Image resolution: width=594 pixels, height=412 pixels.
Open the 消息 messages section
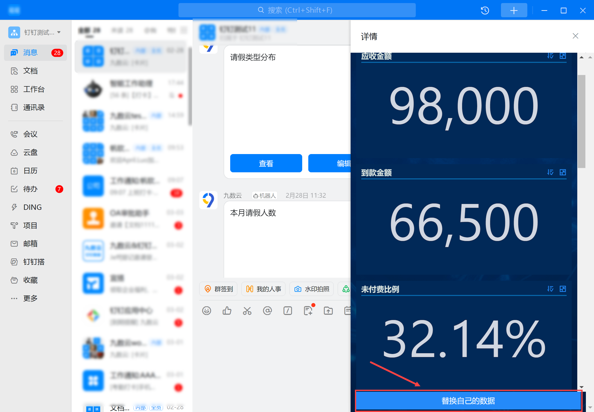(35, 53)
